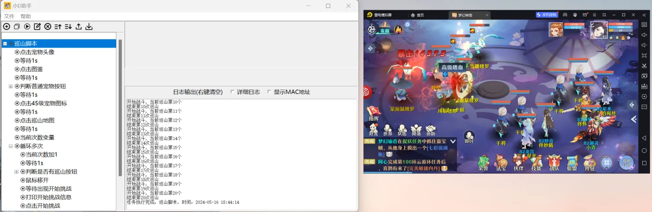This screenshot has width=652, height=212.
Task: Open the 战队 team icon in game
Action: pyautogui.click(x=554, y=164)
